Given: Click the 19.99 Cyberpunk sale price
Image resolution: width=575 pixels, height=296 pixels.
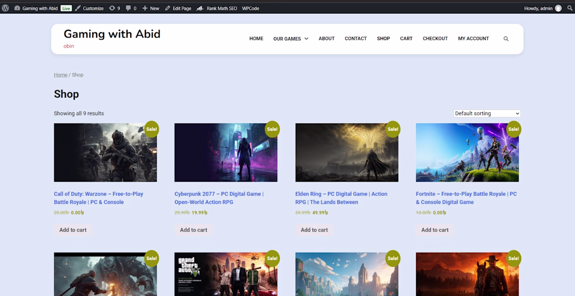Looking at the screenshot, I should [x=200, y=212].
